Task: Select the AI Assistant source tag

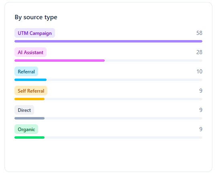Action: point(31,52)
